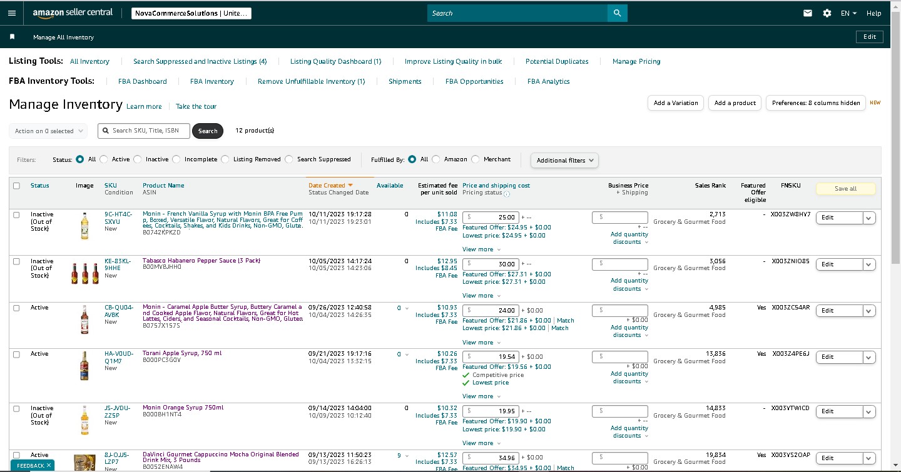Open Preferences: 8 columns hidden
The height and width of the screenshot is (472, 901).
pyautogui.click(x=816, y=103)
